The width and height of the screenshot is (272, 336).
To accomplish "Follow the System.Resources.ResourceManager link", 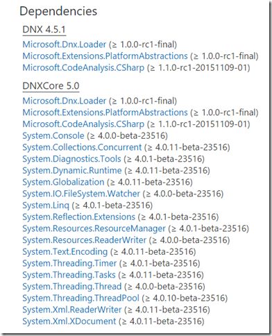I will pyautogui.click(x=94, y=228).
